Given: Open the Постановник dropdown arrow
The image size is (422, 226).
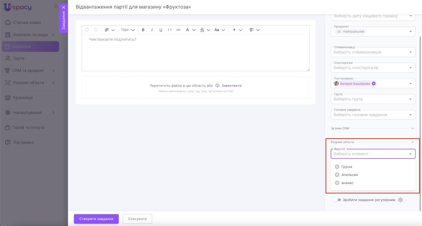Looking at the screenshot, I should [410, 84].
